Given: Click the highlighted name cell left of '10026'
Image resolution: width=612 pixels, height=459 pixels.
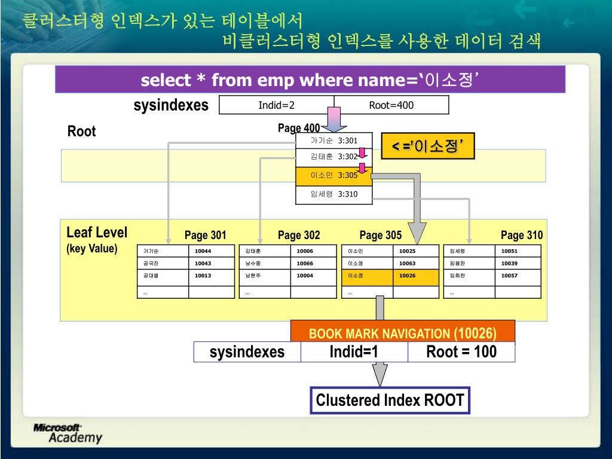Looking at the screenshot, I should coord(368,277).
